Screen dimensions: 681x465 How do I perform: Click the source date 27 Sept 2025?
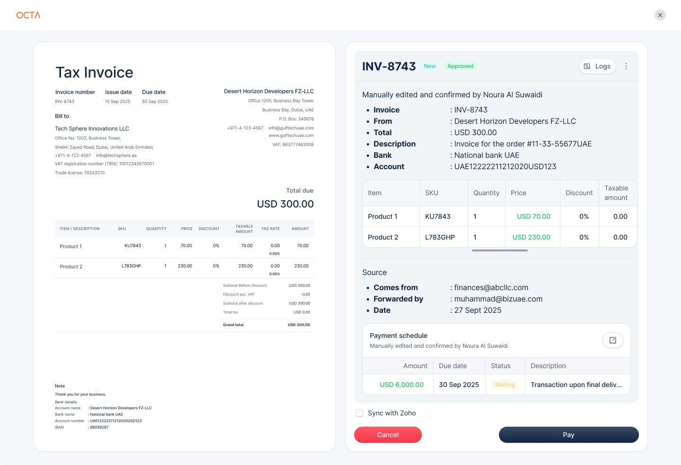tap(478, 310)
